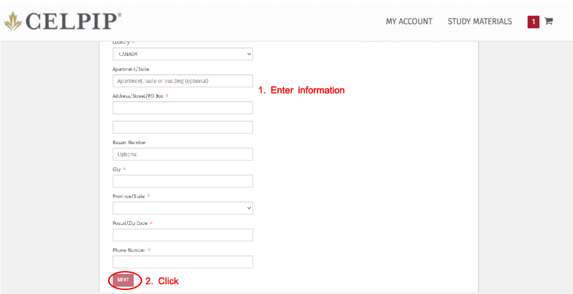Expand the Country dropdown showing CANADA
The width and height of the screenshot is (573, 294).
tap(183, 54)
